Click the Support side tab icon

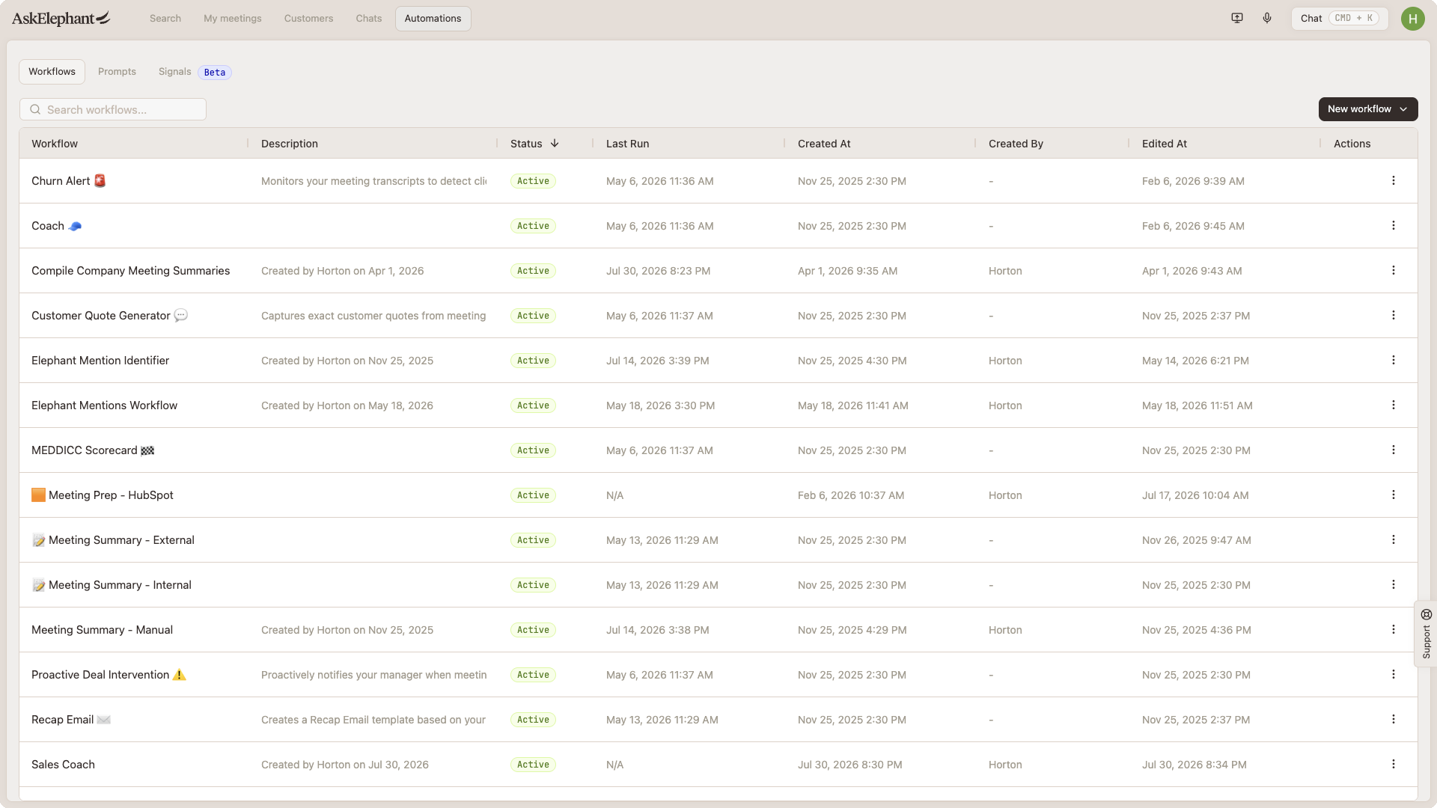coord(1427,615)
